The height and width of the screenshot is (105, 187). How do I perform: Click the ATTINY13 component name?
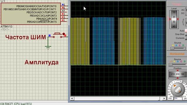pyautogui.click(x=6, y=27)
